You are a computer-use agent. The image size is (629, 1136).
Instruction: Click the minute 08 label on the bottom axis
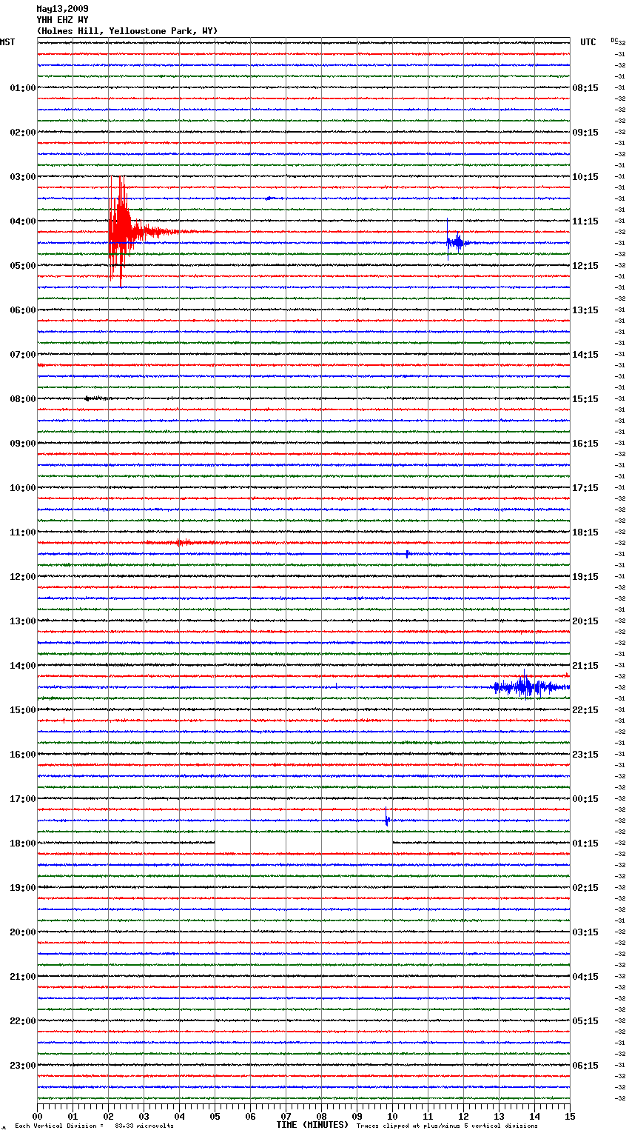[321, 1116]
